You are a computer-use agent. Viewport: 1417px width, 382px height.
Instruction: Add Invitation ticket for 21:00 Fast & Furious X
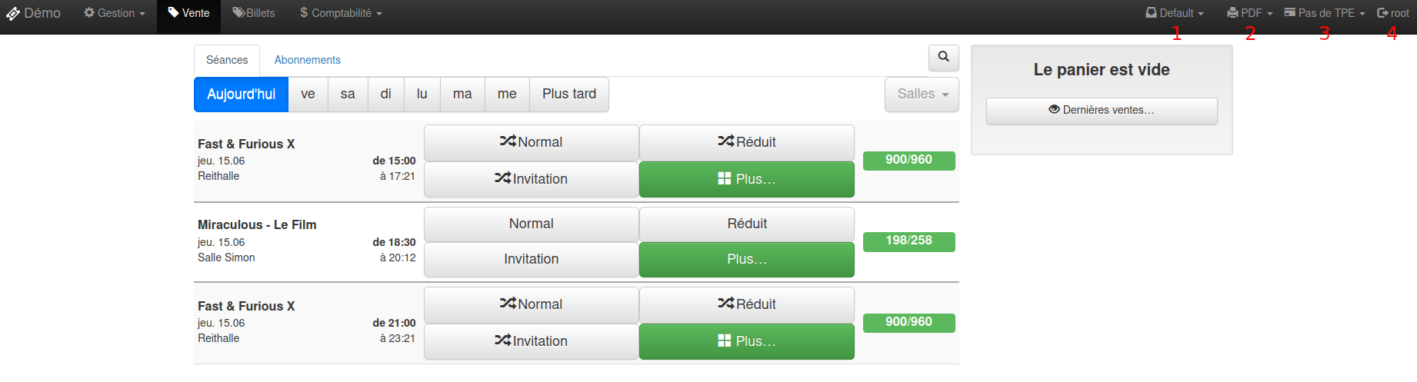531,341
